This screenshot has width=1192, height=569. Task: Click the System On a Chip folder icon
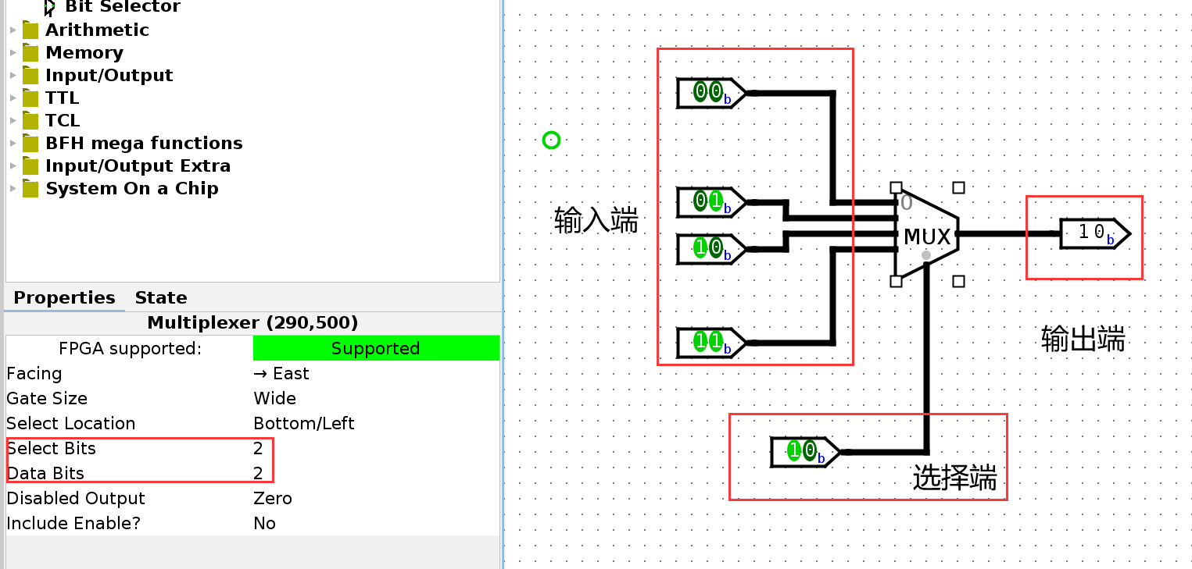pyautogui.click(x=30, y=189)
